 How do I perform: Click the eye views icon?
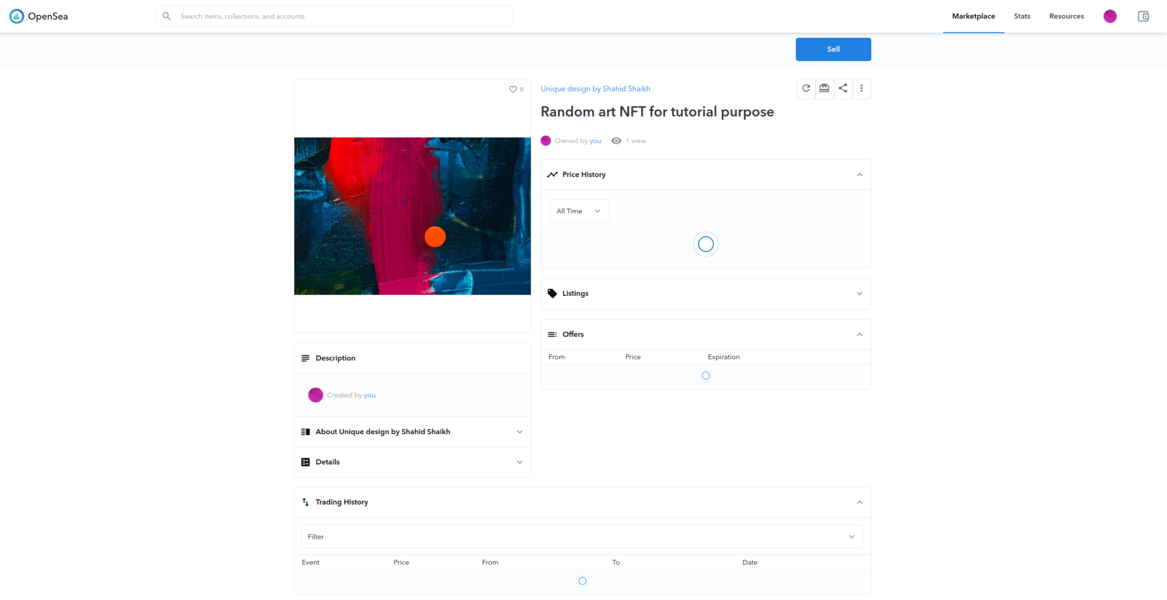(616, 141)
